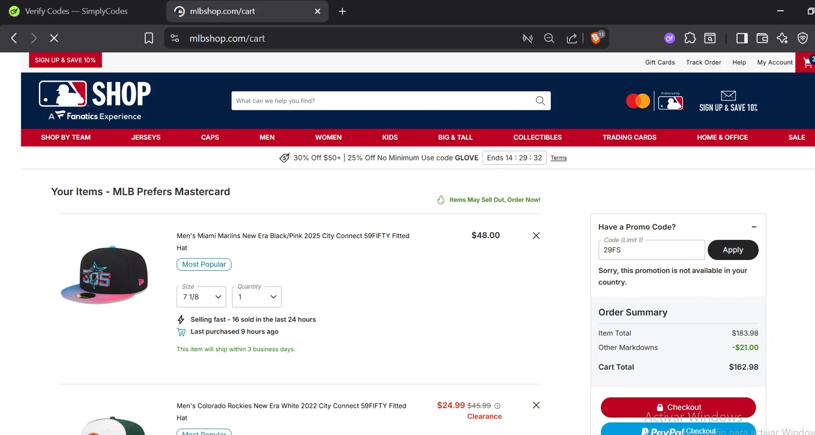Open the SALE menu
Screen dimensions: 815x435
[797, 138]
